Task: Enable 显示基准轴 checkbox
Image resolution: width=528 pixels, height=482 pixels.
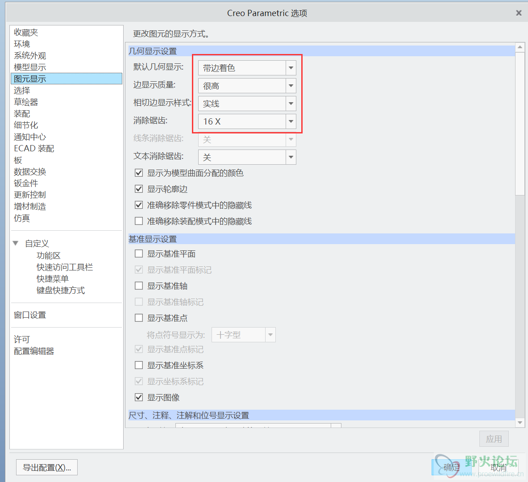Action: [139, 286]
